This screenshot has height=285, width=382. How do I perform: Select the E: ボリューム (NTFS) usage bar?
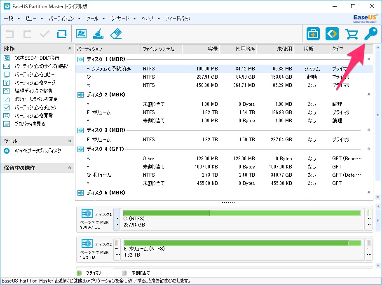coord(242,243)
